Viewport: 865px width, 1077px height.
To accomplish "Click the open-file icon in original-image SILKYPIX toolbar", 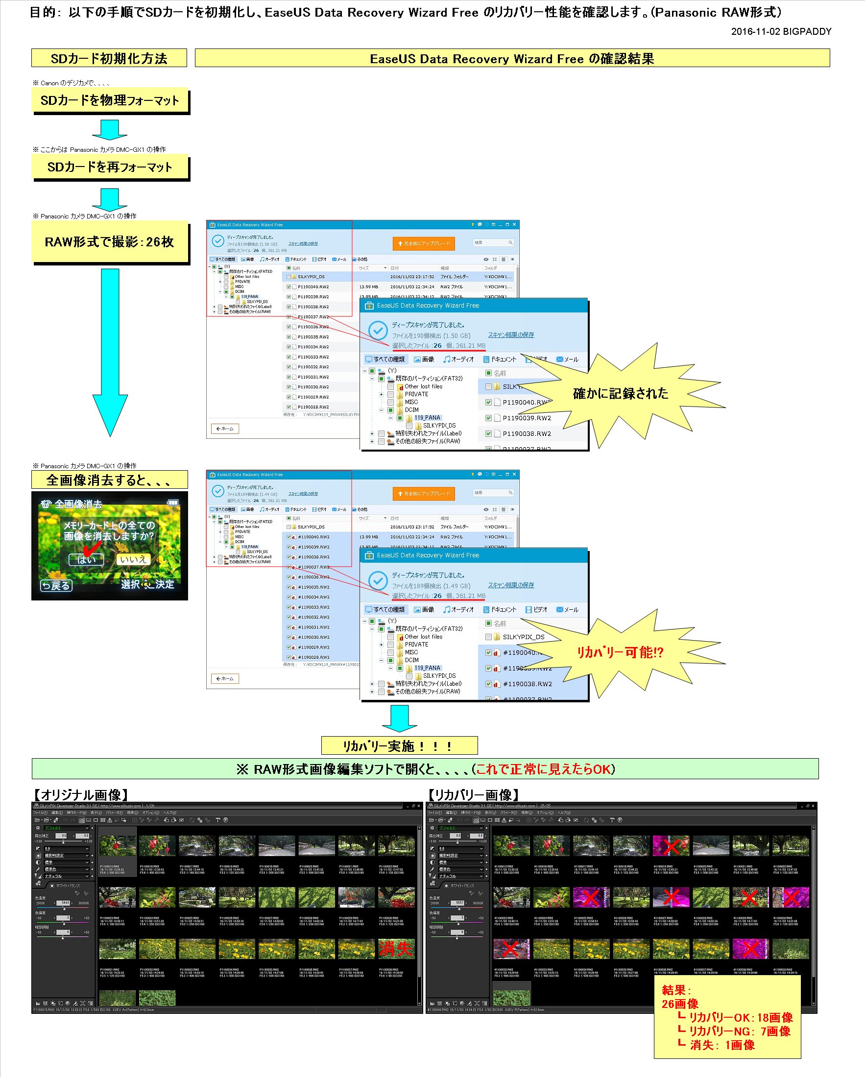I will (37, 820).
